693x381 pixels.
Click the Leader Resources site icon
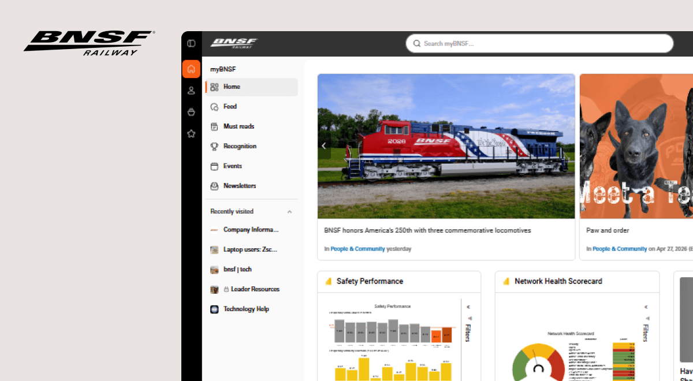click(214, 289)
